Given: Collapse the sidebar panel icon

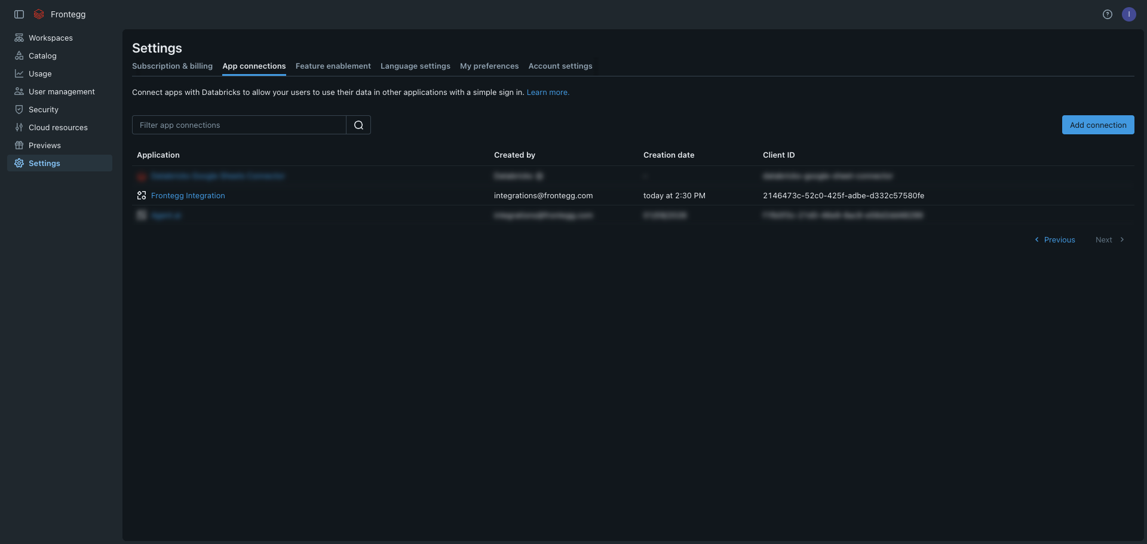Looking at the screenshot, I should tap(19, 14).
